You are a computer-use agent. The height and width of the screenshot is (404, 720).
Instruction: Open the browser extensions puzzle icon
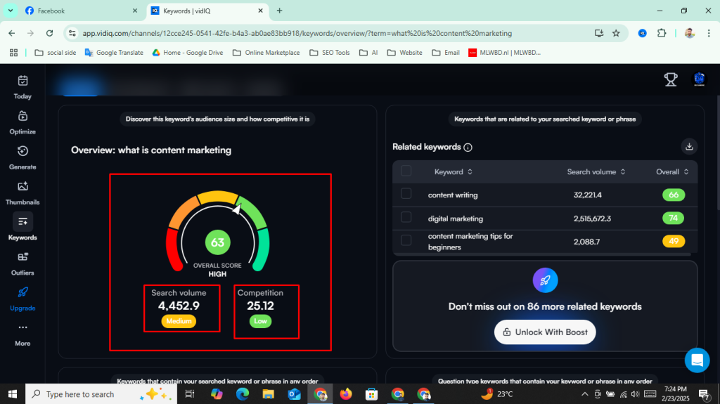point(662,33)
